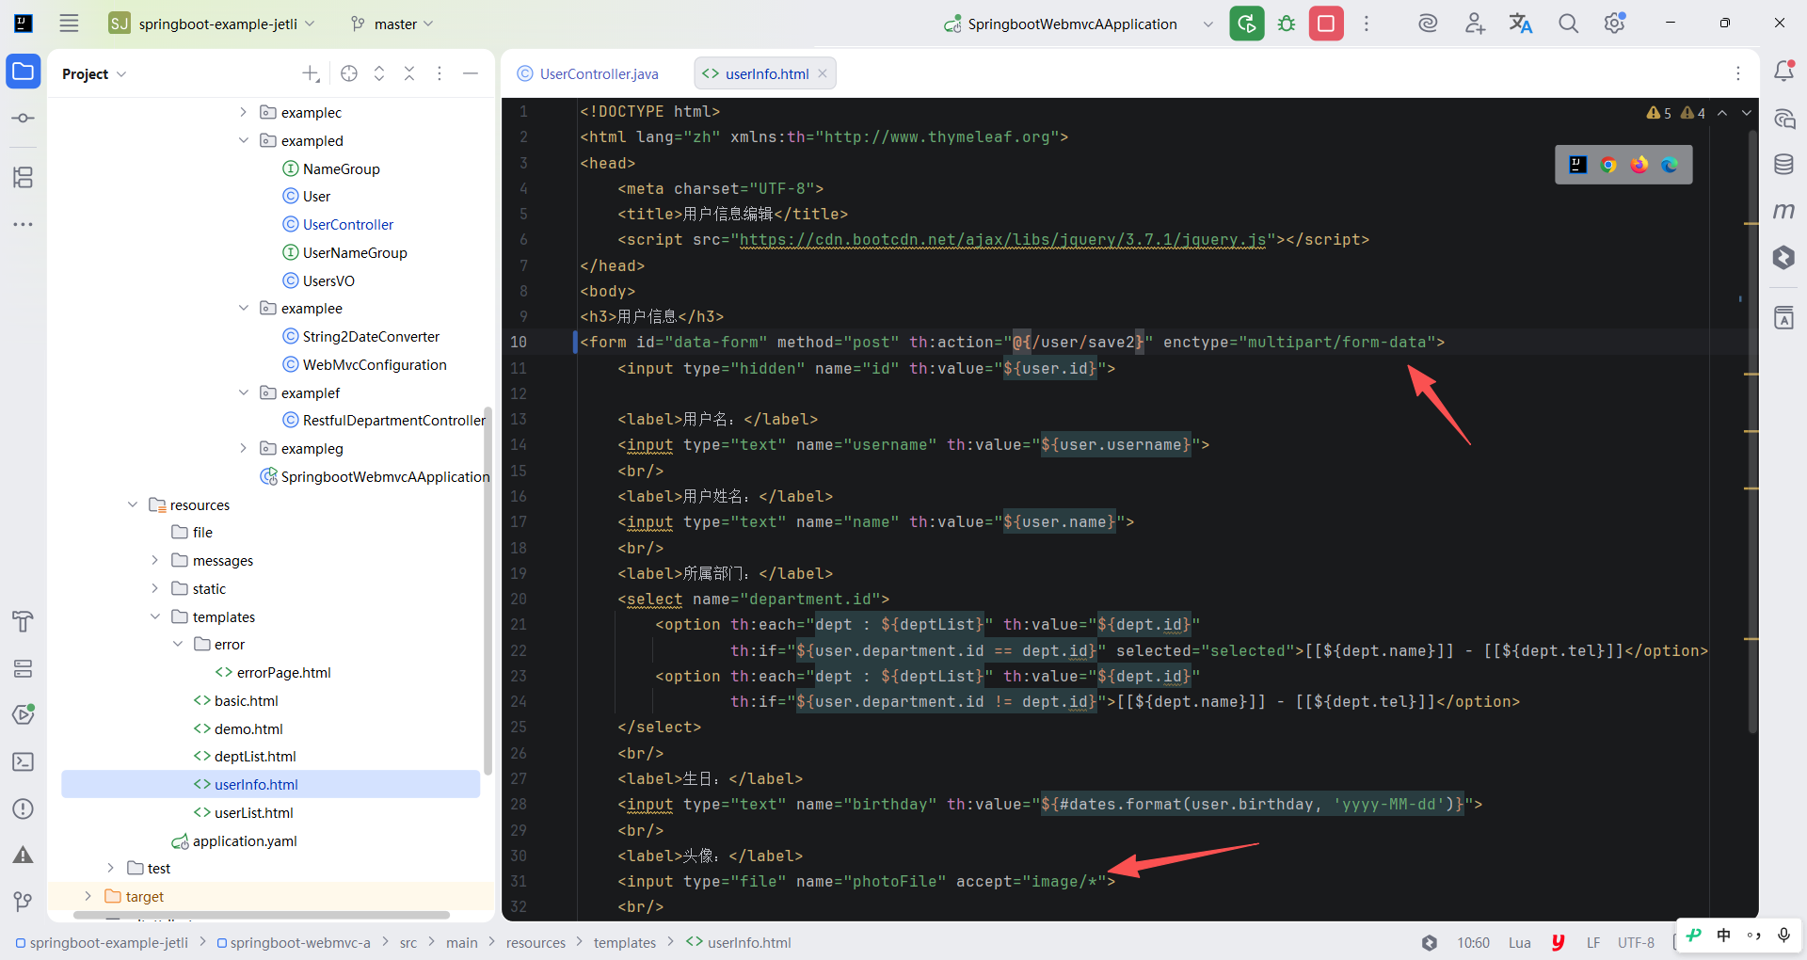Open the Maven tool window

click(1783, 211)
